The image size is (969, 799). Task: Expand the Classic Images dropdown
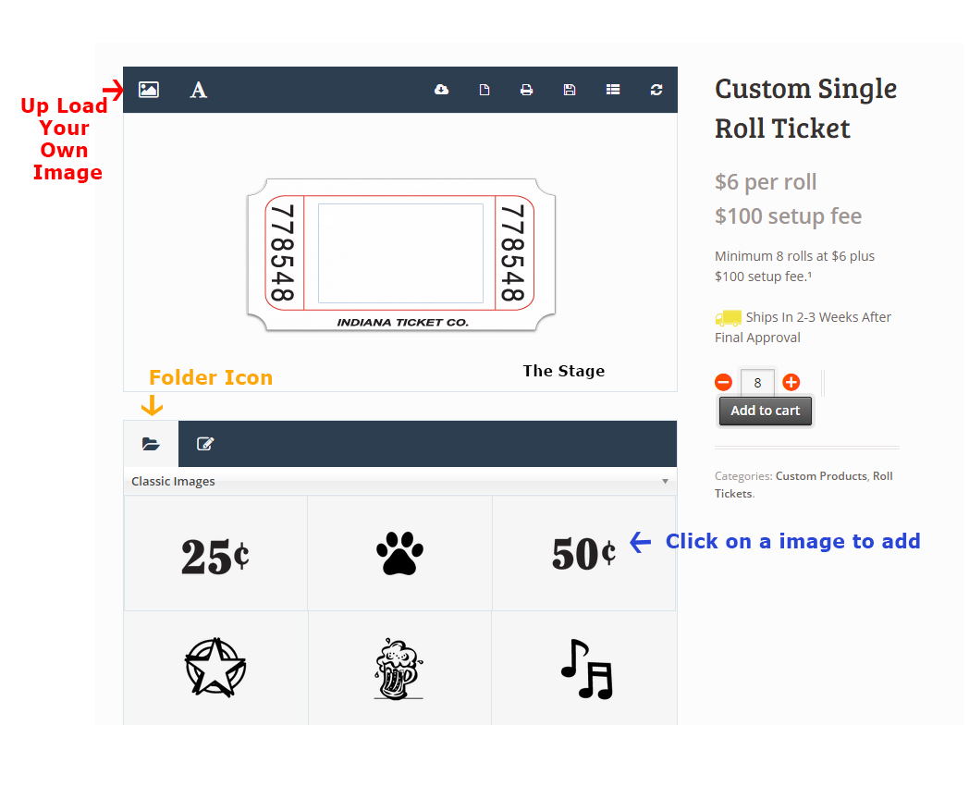[399, 482]
